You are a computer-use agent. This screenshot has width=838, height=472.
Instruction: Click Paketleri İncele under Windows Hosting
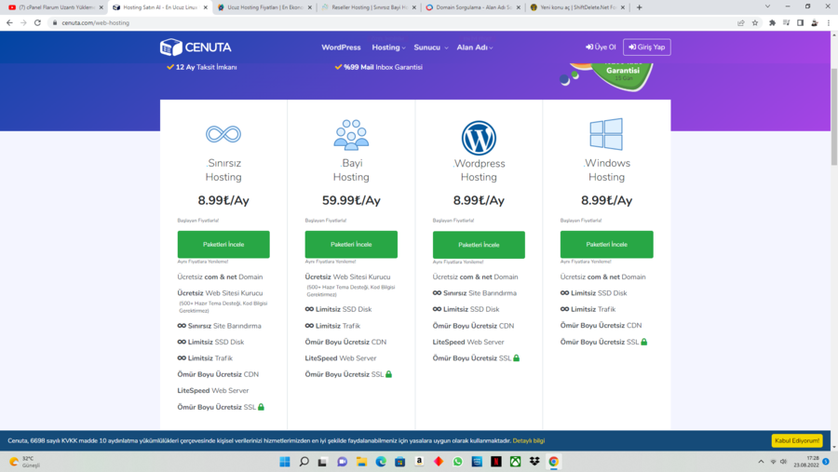coord(606,244)
